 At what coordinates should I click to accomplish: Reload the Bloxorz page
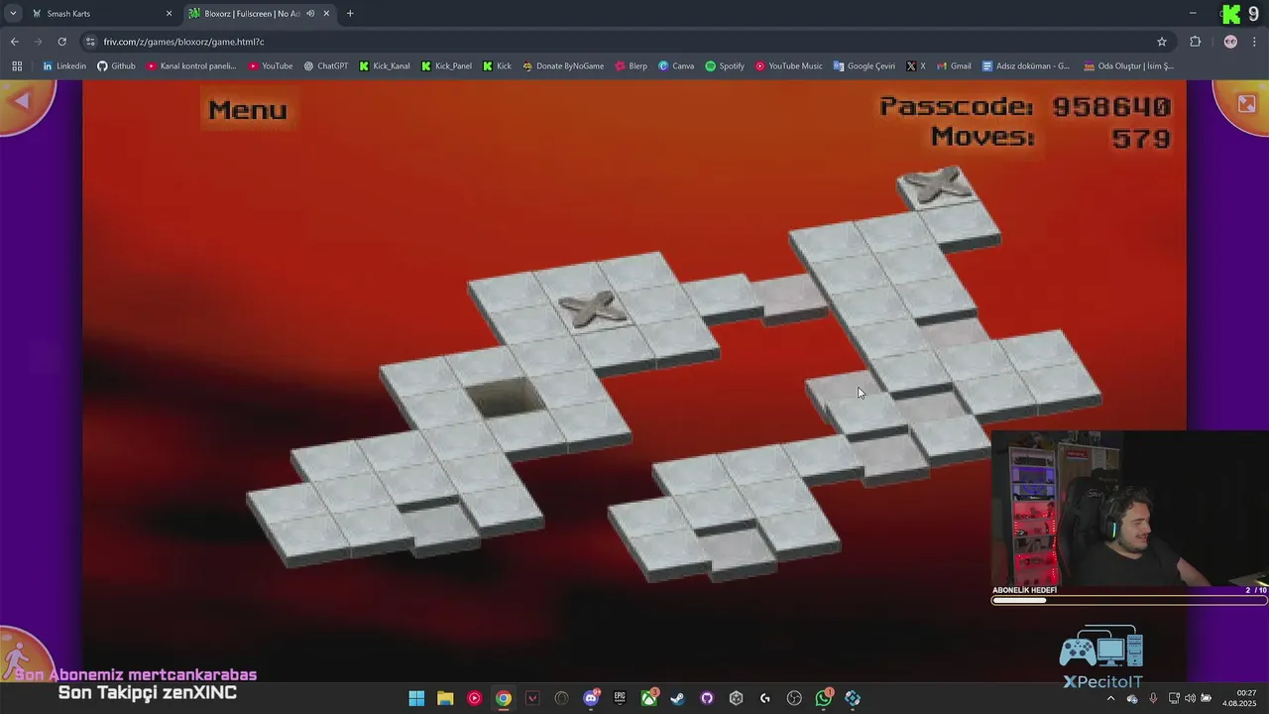point(61,42)
